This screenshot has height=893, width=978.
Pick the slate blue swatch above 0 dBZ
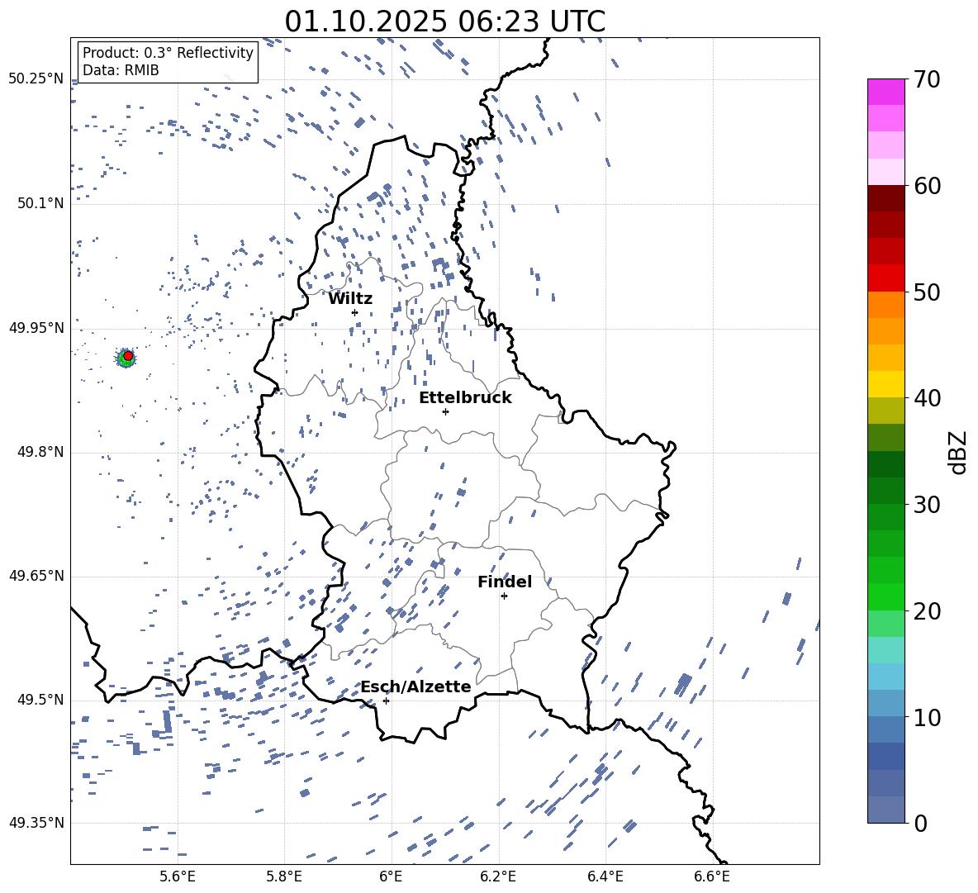[886, 810]
